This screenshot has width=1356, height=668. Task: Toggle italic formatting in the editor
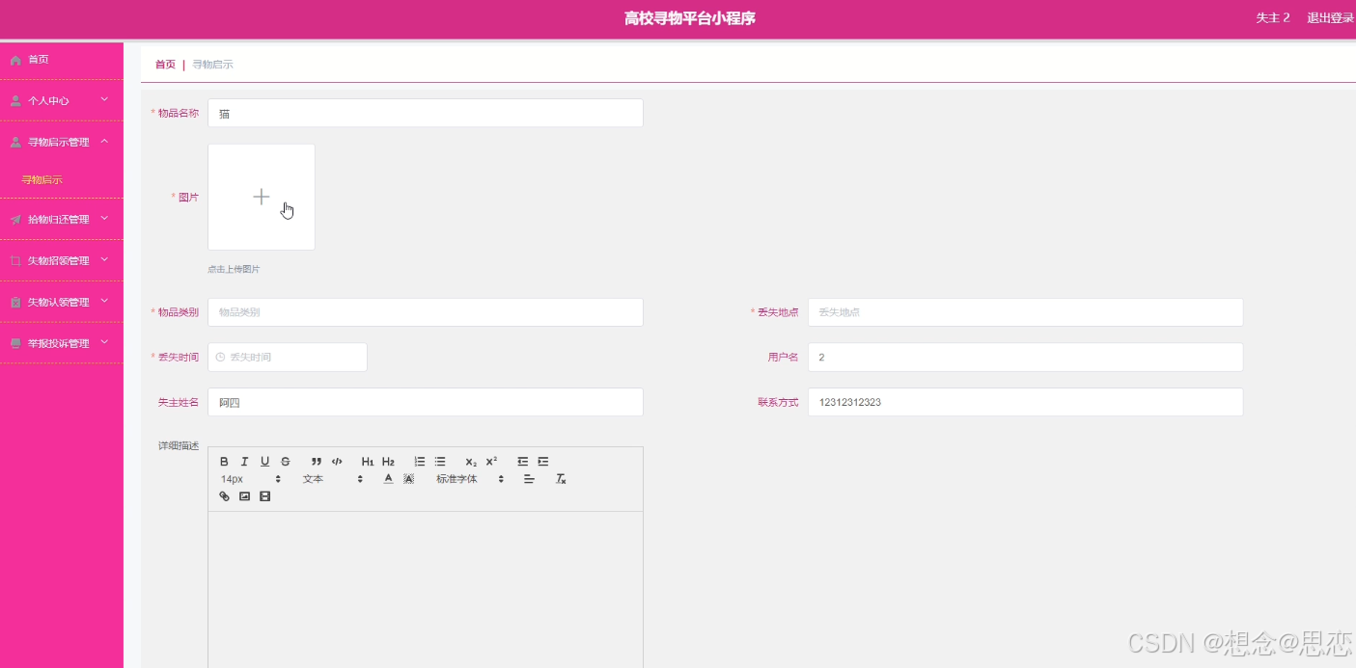click(x=244, y=462)
